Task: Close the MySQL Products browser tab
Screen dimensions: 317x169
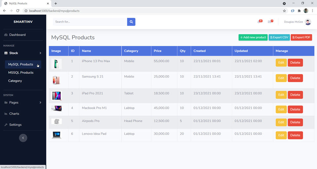Action: [48, 3]
